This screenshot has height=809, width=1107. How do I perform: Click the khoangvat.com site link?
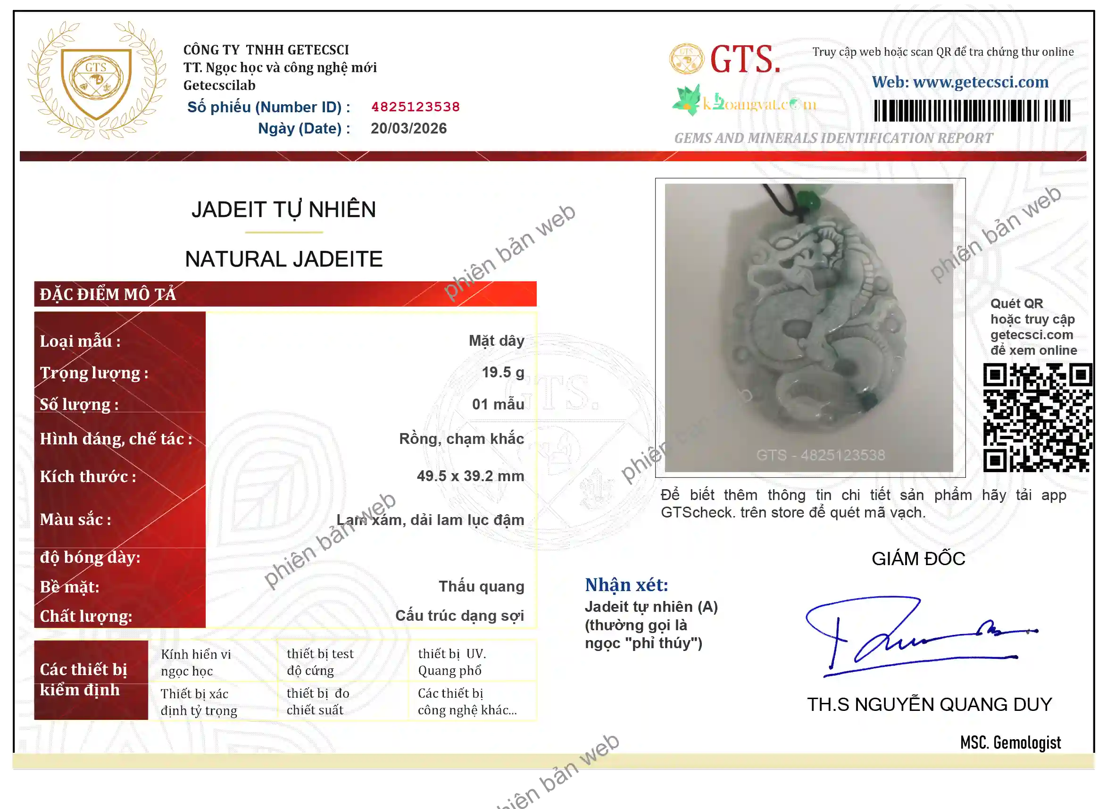pyautogui.click(x=759, y=104)
